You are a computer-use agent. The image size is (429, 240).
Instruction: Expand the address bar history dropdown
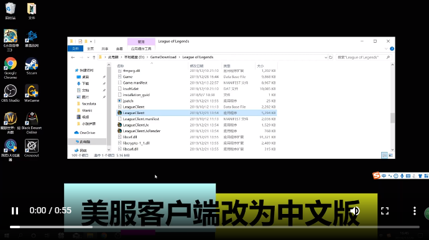coord(326,57)
